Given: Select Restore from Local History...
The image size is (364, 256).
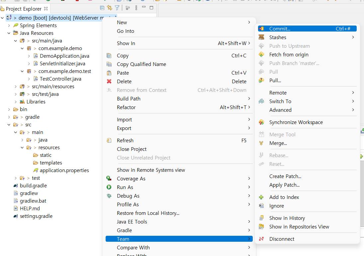Looking at the screenshot, I should (x=179, y=213).
